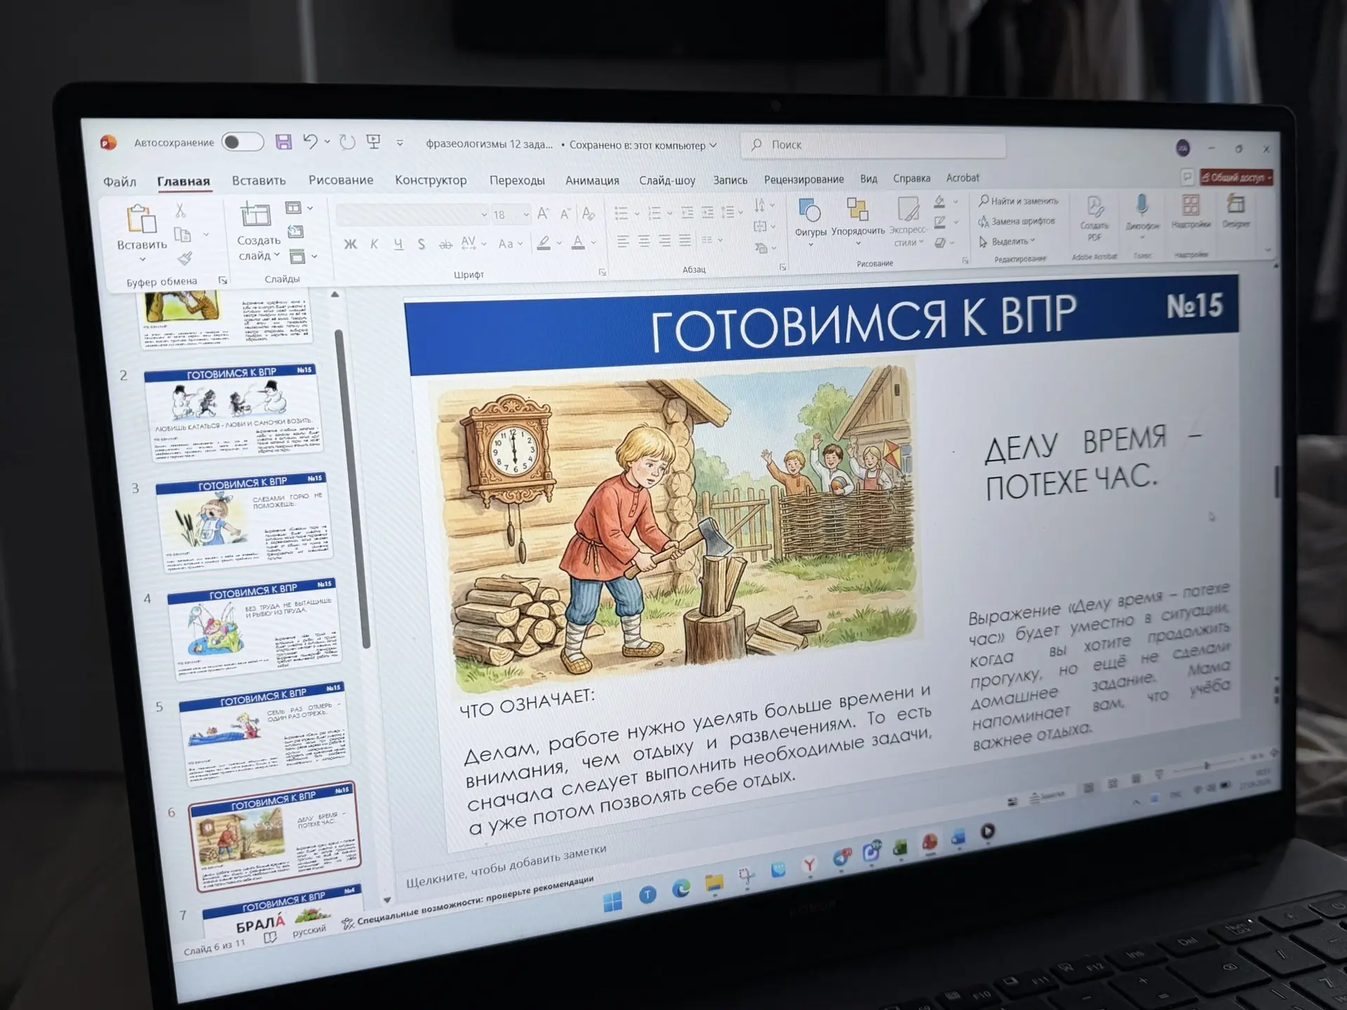Switch to the Insert (Вставить) tab
Screen dimensions: 1347x1010
[259, 181]
